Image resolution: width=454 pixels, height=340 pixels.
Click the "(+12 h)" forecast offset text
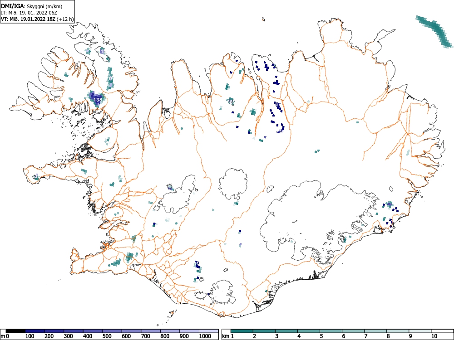coord(65,19)
